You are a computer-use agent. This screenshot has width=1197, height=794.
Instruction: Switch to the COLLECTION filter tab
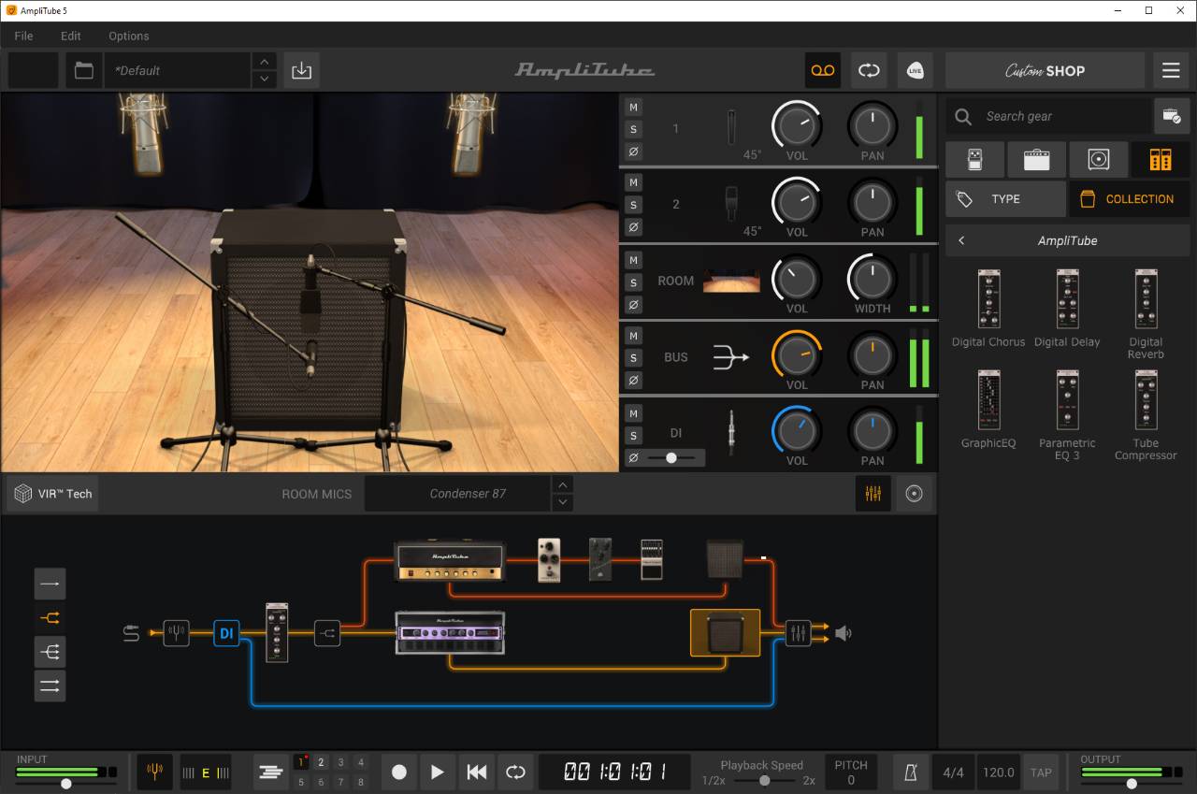[1130, 199]
